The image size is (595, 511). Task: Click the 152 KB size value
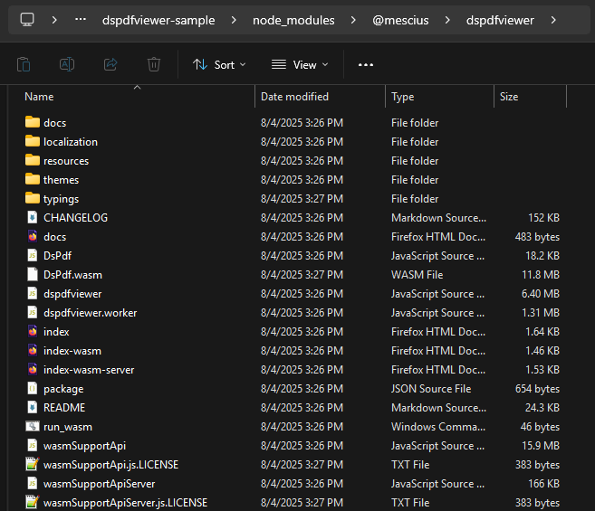pyautogui.click(x=543, y=218)
